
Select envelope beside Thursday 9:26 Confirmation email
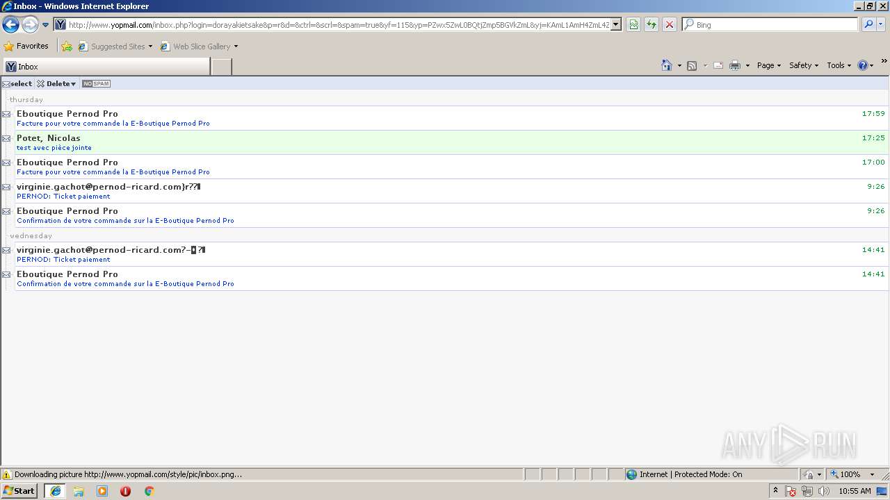click(x=6, y=211)
